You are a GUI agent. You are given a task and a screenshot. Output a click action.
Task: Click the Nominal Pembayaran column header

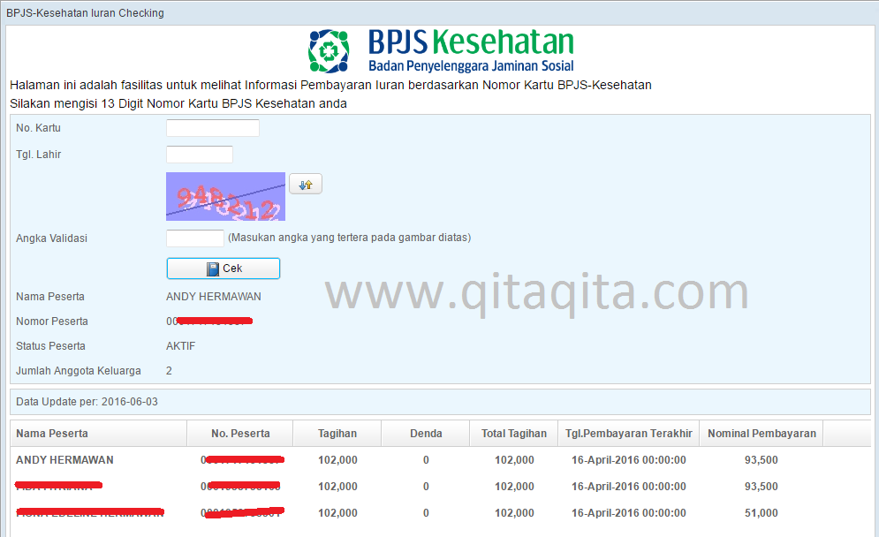762,434
